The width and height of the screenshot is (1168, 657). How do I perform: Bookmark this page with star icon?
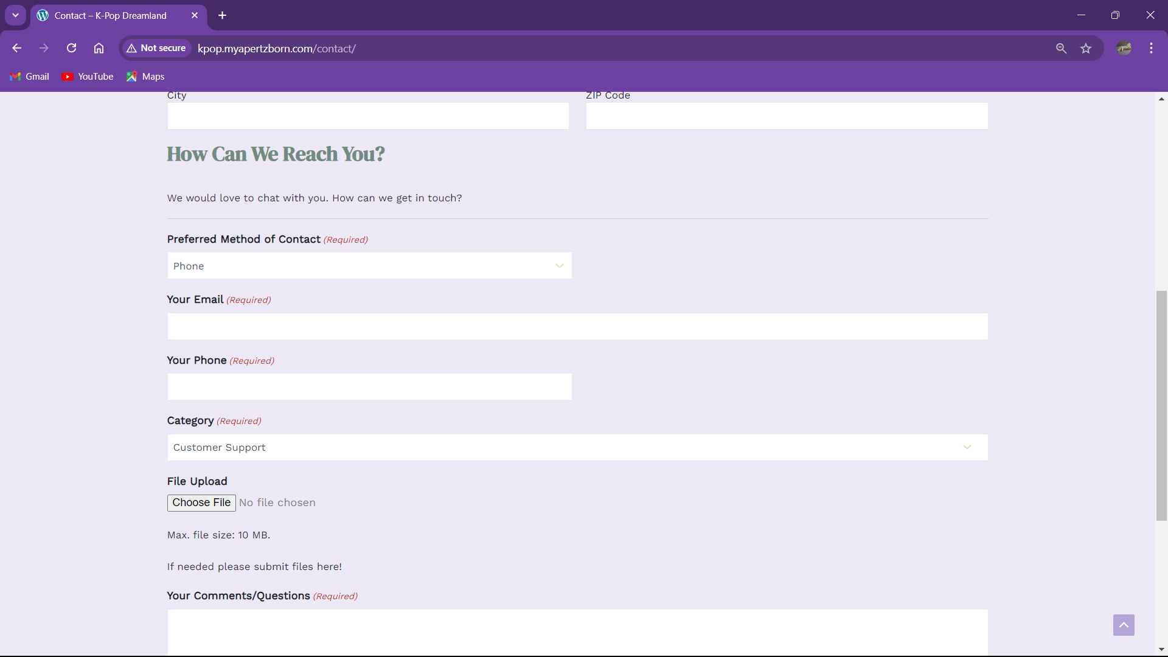click(1086, 48)
